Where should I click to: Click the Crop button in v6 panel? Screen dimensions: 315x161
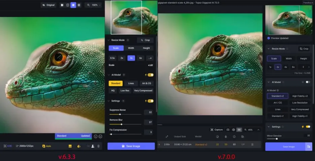click(x=145, y=40)
